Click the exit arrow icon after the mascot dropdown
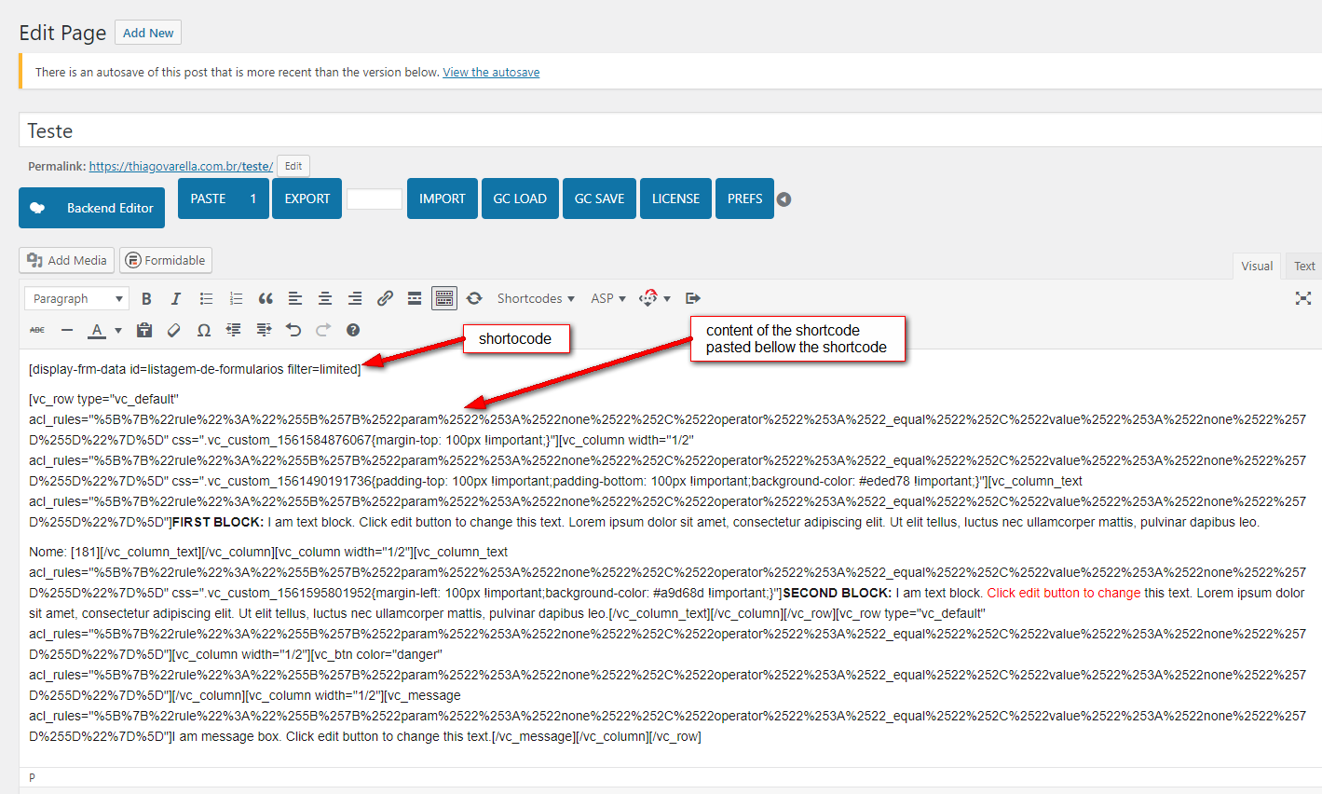1322x794 pixels. pos(692,298)
